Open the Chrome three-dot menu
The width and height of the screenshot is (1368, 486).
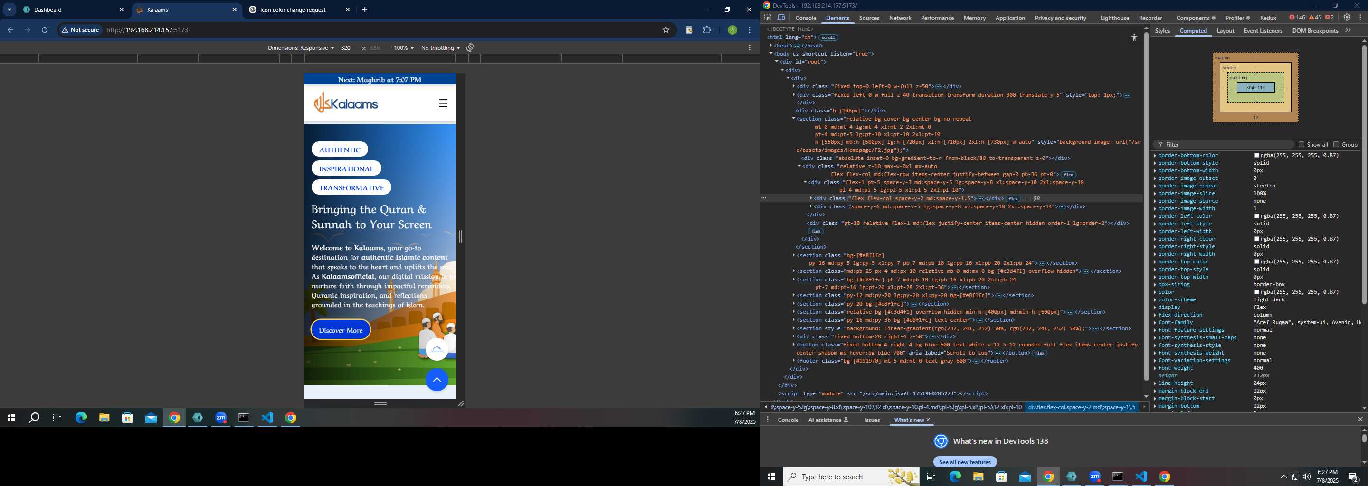750,30
